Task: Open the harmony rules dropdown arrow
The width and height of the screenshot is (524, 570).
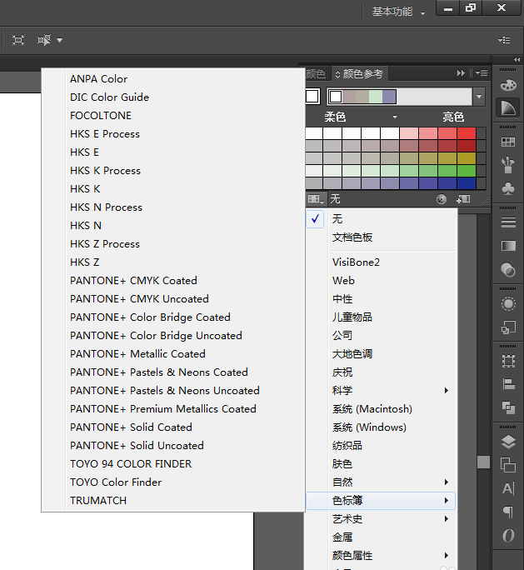Action: click(479, 97)
